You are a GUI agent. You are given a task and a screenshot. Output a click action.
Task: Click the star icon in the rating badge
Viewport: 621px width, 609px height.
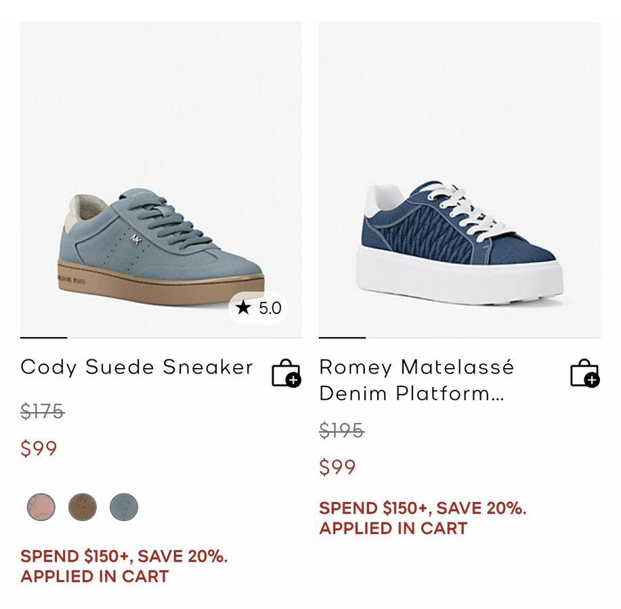tap(243, 309)
